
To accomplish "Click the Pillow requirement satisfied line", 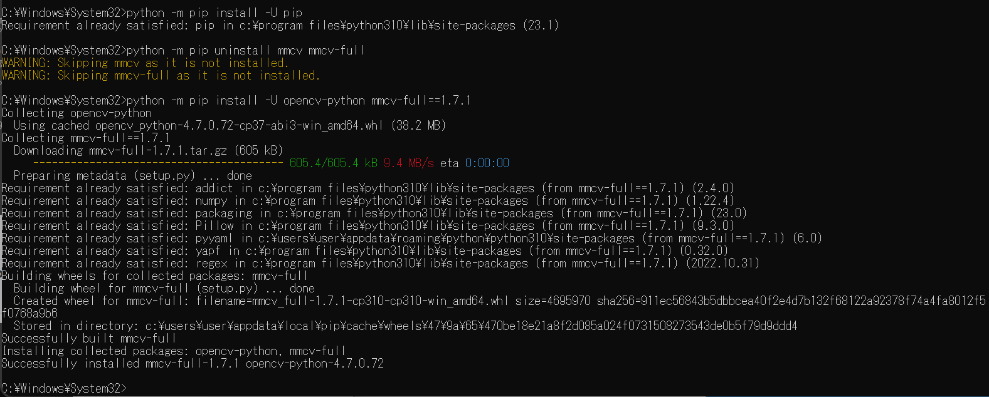I will [368, 225].
